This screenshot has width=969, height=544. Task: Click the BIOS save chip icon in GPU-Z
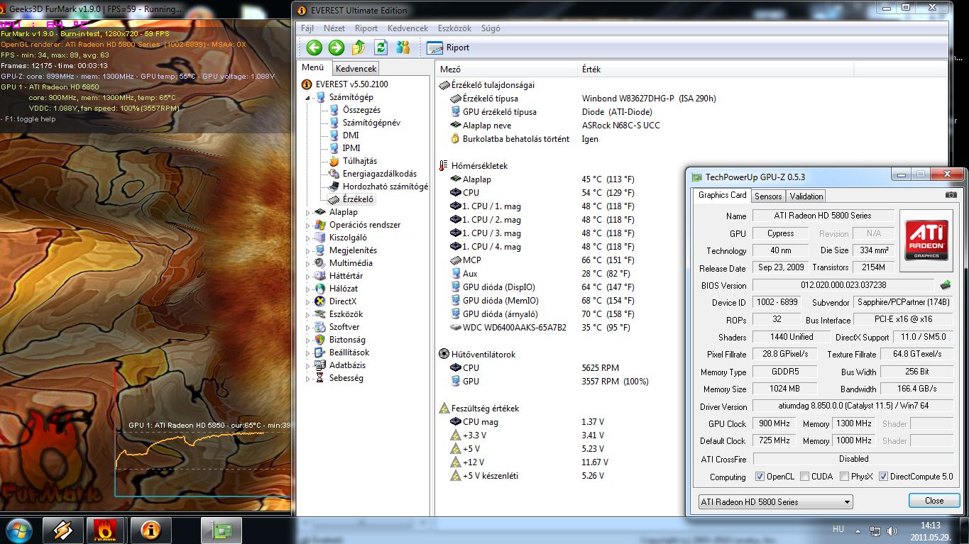coord(946,285)
